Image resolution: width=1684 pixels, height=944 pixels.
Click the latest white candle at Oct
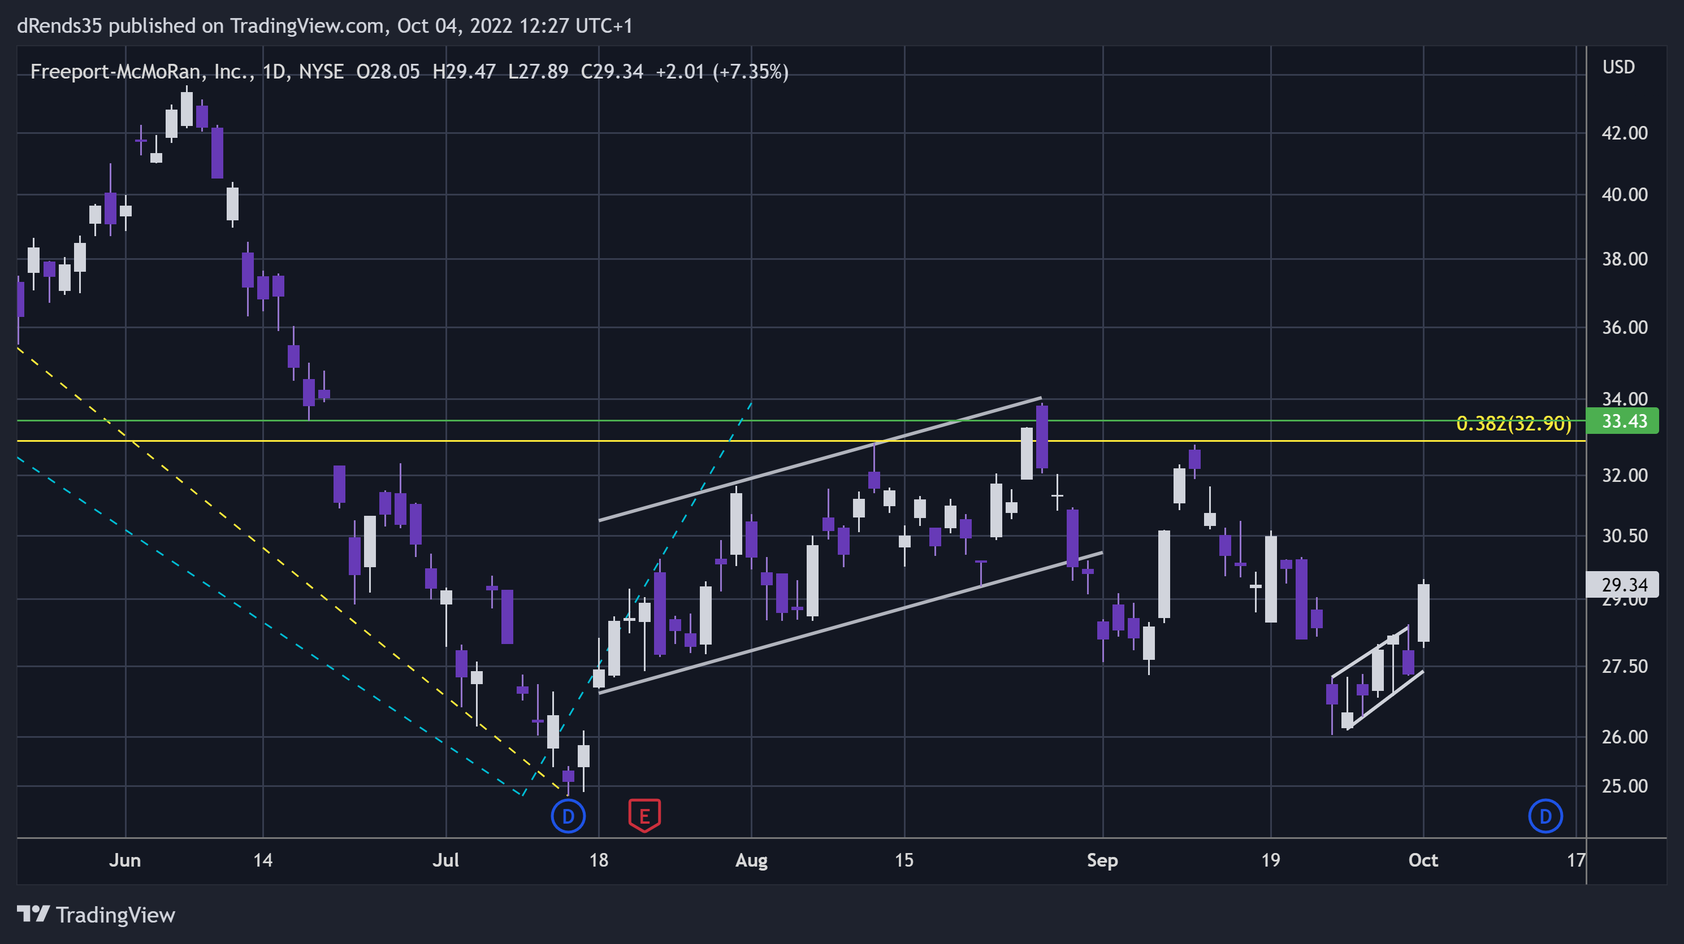(x=1423, y=613)
